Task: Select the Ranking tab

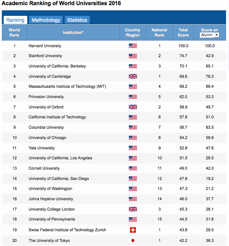Action: pos(15,20)
